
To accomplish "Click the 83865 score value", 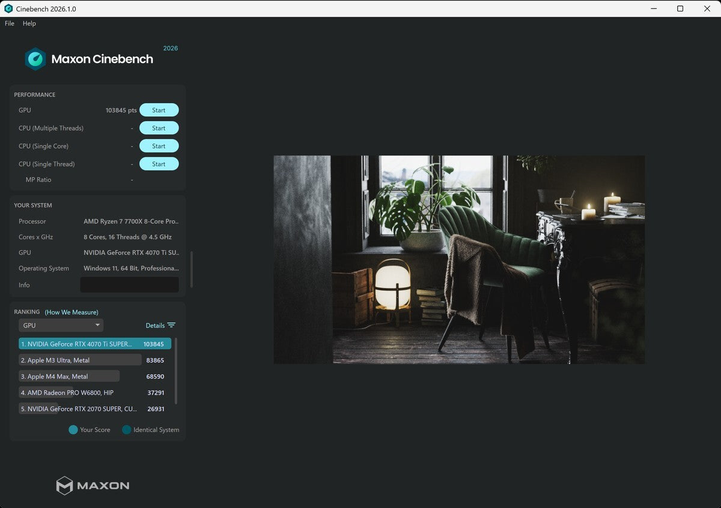I will coord(155,360).
